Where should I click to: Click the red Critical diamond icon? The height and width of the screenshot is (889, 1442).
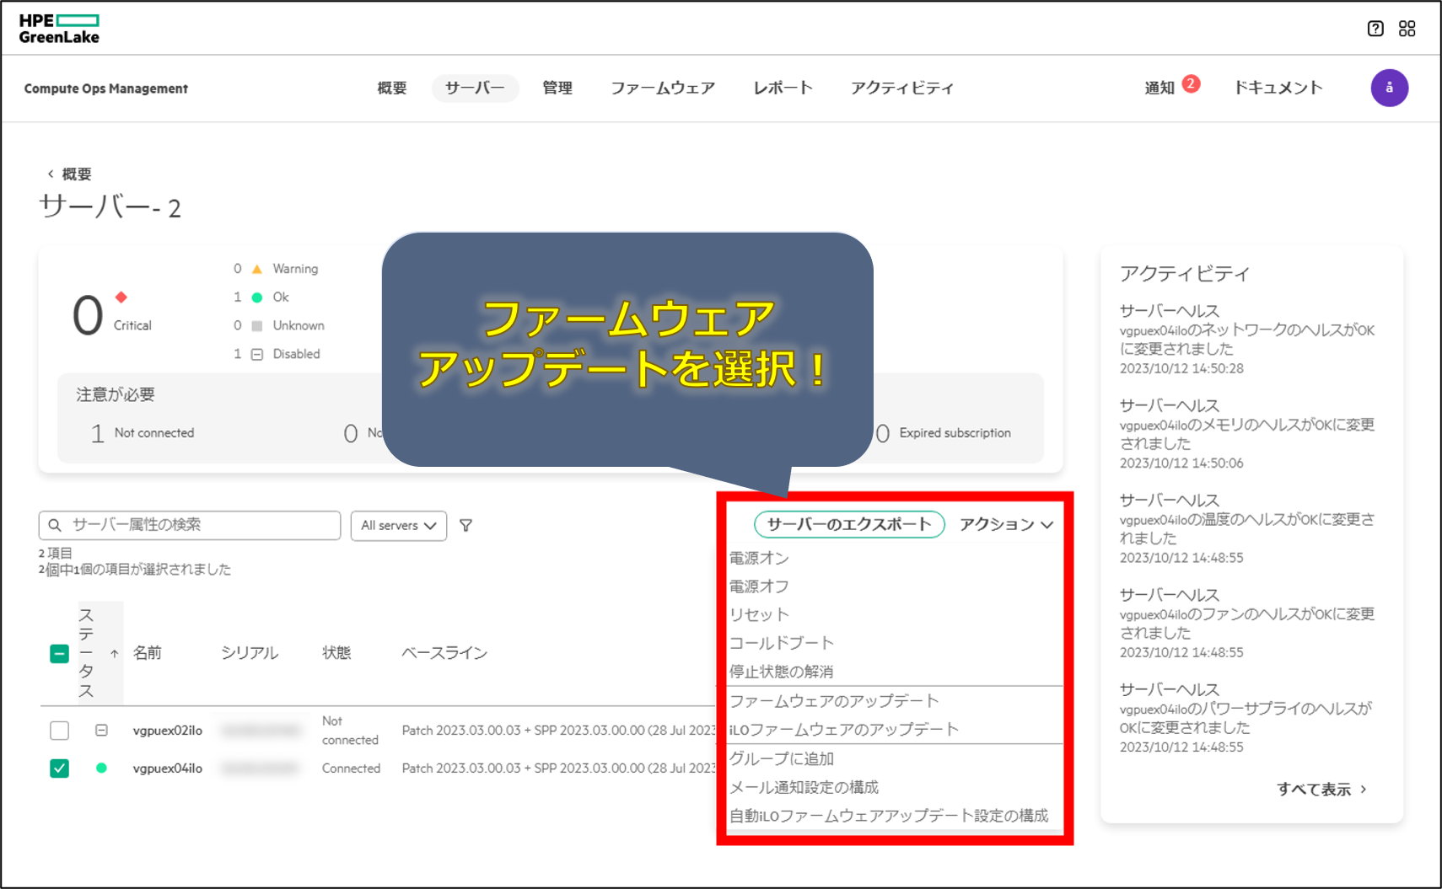121,297
